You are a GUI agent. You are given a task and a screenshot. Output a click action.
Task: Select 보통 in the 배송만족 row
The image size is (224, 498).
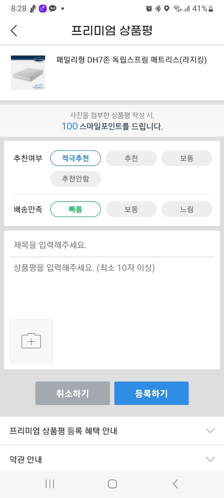pos(131,209)
